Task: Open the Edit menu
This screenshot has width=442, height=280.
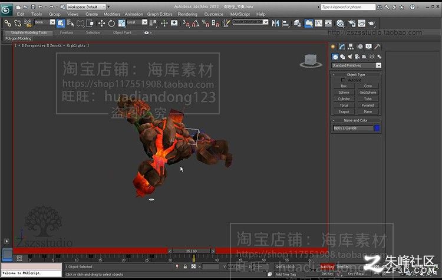Action: pos(21,14)
